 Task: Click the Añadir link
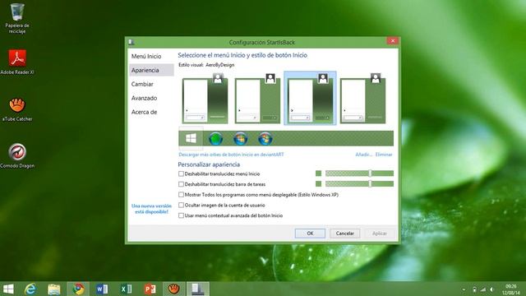[x=364, y=155]
